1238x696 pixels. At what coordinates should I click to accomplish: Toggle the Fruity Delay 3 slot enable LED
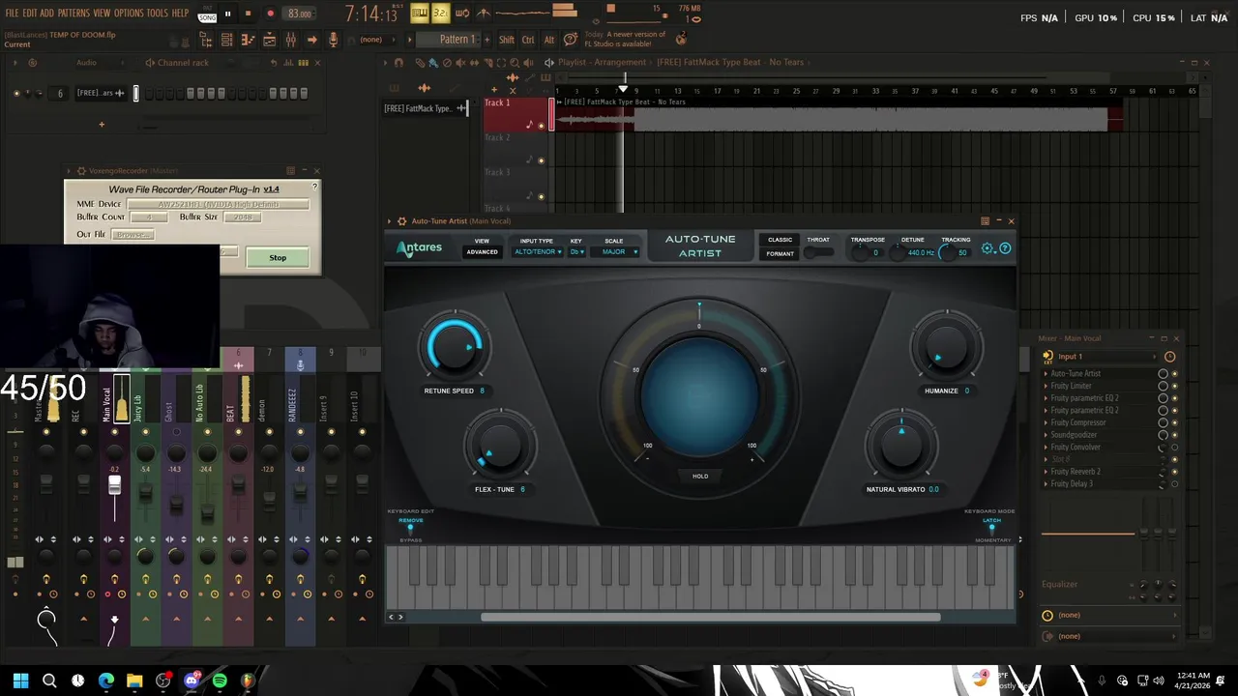click(1175, 484)
